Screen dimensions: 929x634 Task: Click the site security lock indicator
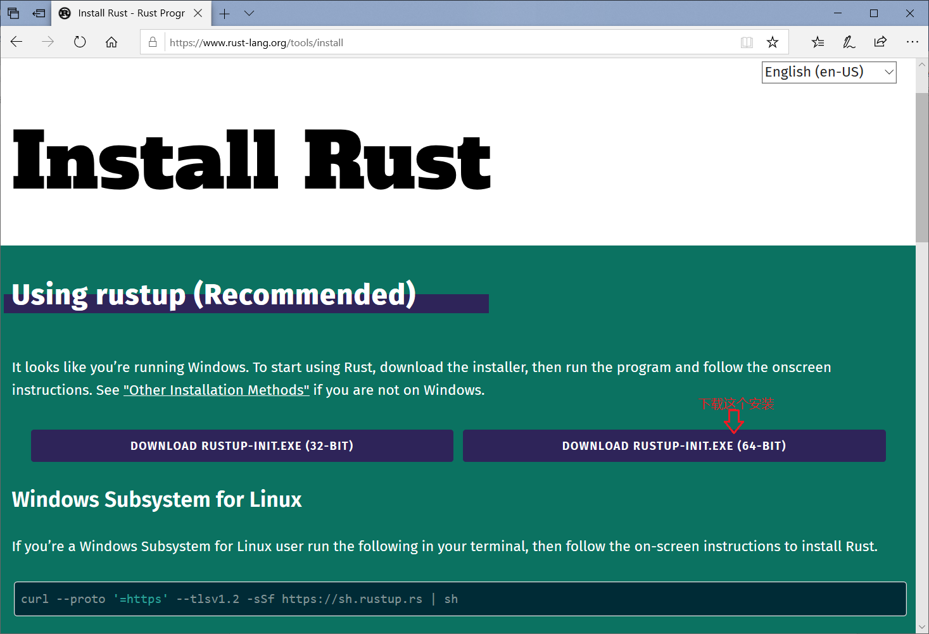(152, 42)
